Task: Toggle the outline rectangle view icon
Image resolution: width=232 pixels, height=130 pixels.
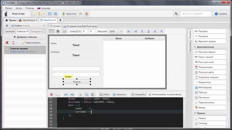Action: coord(65,31)
